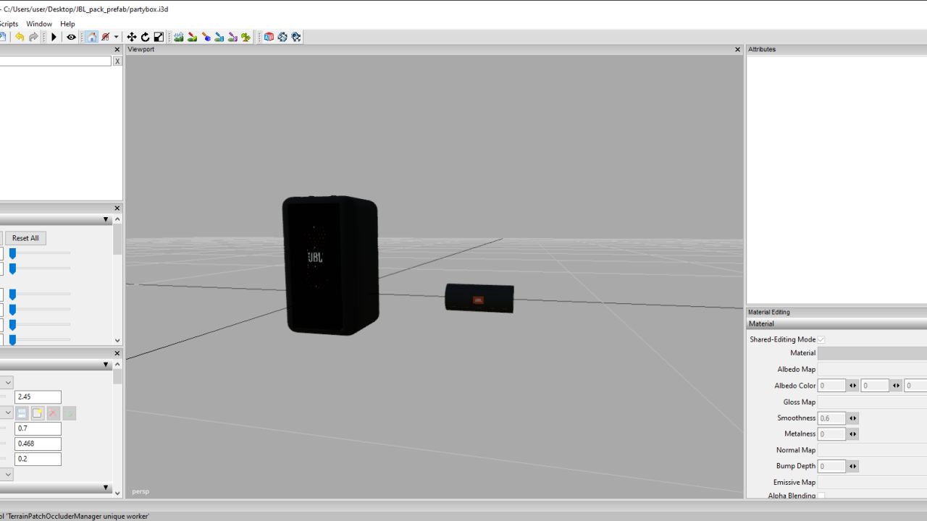Screen dimensions: 927x521
Task: Click the Albedo Map field
Action: 872,369
